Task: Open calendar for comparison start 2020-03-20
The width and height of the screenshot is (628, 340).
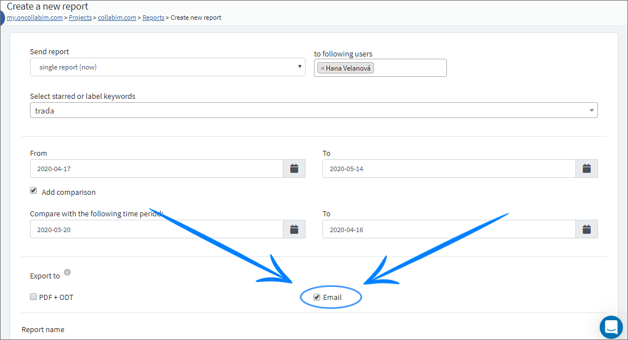Action: pyautogui.click(x=294, y=229)
